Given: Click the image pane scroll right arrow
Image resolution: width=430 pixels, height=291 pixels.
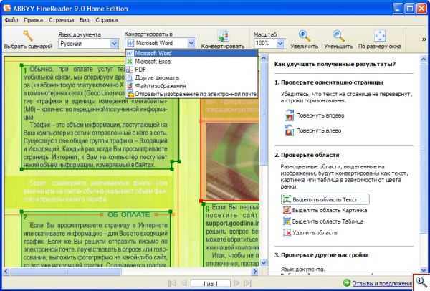Looking at the screenshot, I should (x=255, y=272).
